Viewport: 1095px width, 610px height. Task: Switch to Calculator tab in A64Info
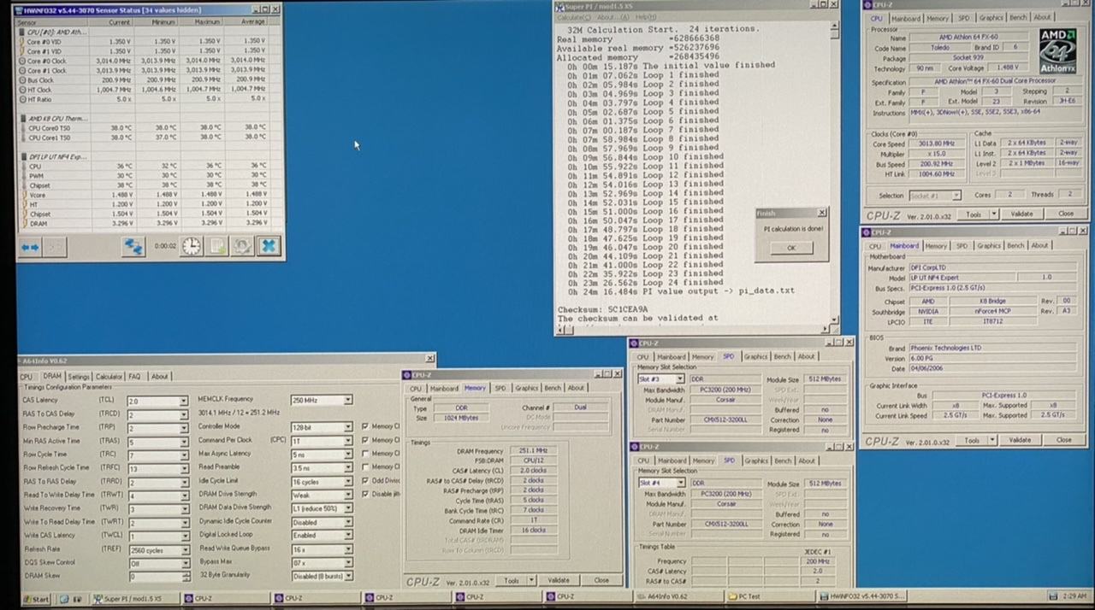point(109,377)
